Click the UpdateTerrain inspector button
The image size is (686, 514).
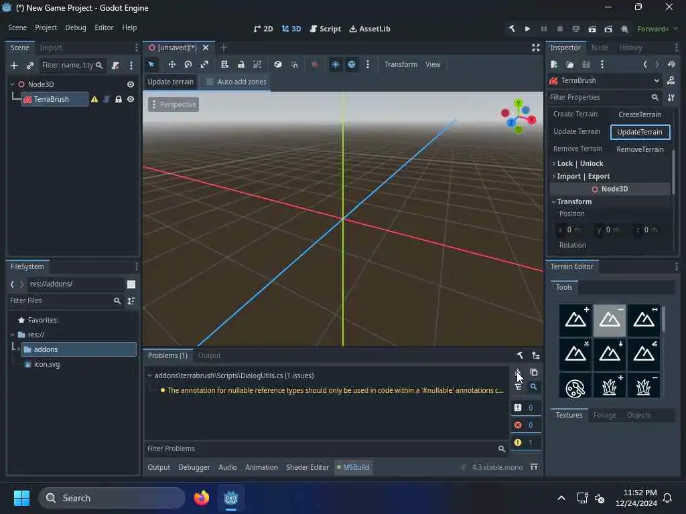(640, 132)
